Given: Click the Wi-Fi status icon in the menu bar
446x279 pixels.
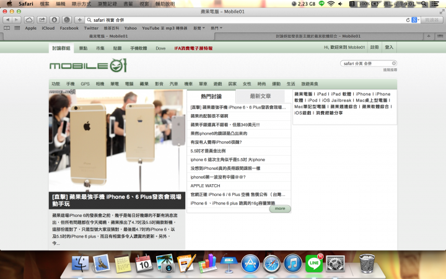Looking at the screenshot, I should coord(331,4).
